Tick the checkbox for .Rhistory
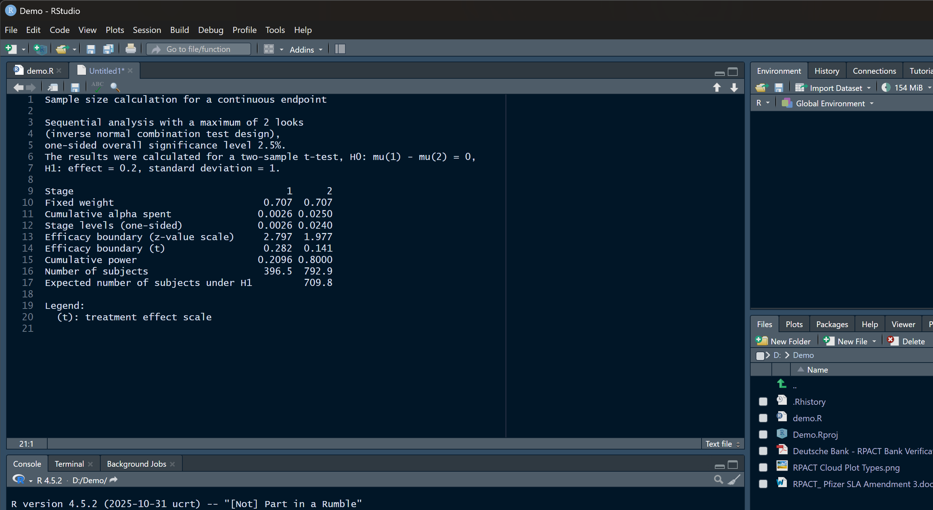933x510 pixels. (763, 402)
